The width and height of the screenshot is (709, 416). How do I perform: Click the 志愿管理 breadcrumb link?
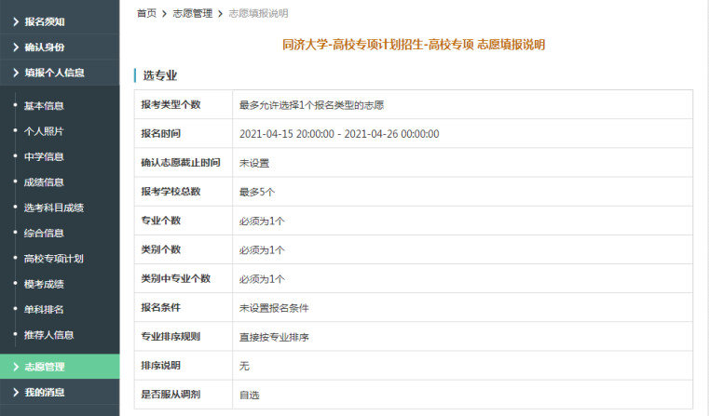[x=193, y=14]
